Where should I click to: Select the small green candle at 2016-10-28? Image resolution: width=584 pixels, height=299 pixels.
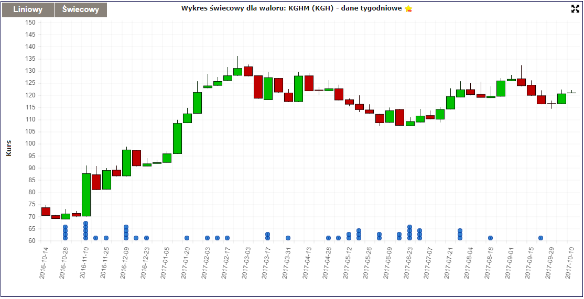66,216
